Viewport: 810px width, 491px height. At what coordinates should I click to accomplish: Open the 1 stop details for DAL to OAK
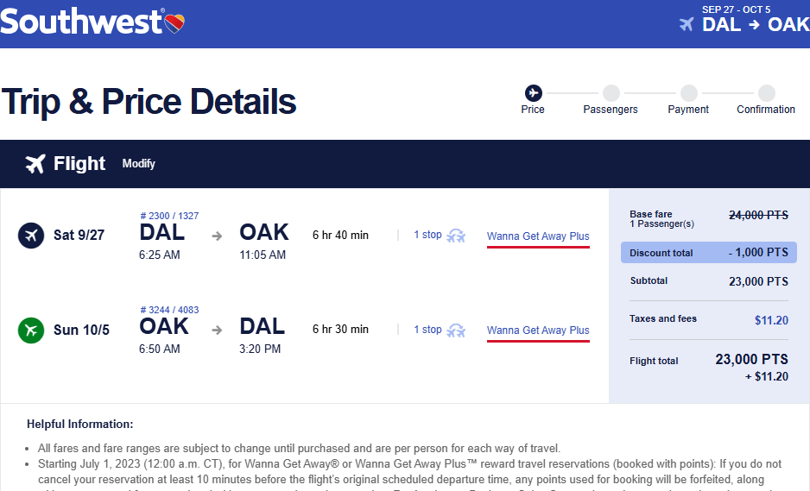point(427,235)
